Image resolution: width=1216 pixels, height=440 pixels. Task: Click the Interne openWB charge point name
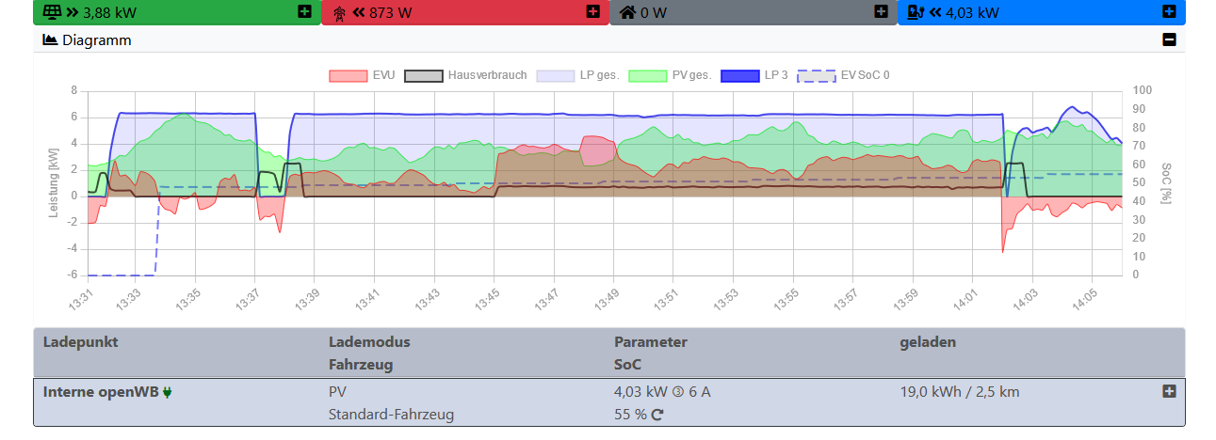101,392
